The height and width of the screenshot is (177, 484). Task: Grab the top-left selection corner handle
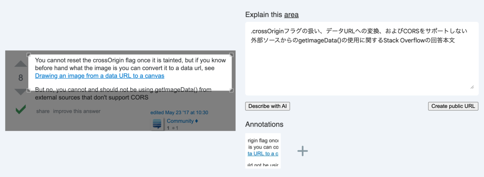(x=28, y=55)
